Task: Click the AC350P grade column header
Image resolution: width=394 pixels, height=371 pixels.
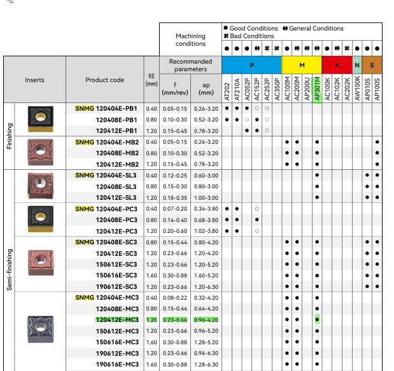Action: coord(277,89)
